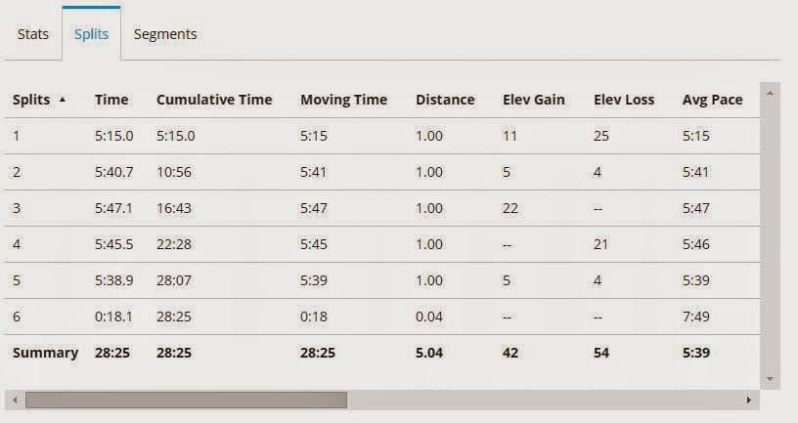Switch to the Segments tab
This screenshot has width=798, height=423.
pos(165,34)
